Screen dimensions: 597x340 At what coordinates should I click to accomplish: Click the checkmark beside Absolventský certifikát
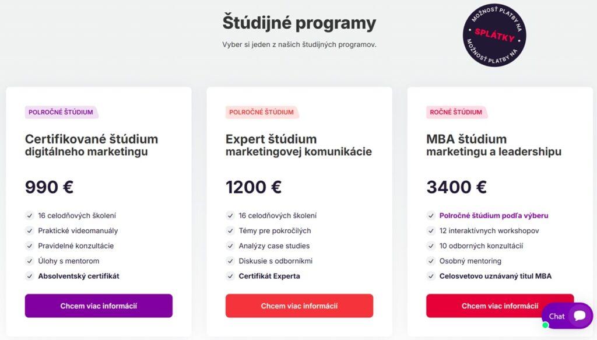pos(29,276)
